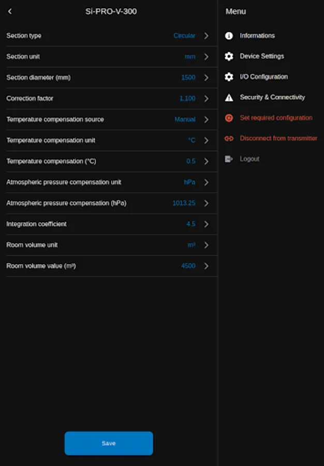The image size is (324, 466).
Task: Change the Correction factor value 1.100
Action: (187, 98)
